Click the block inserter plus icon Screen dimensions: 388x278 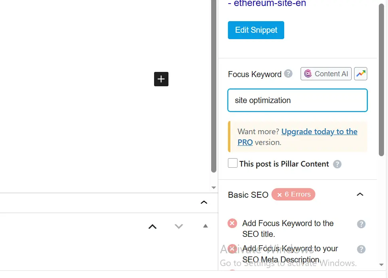pos(161,79)
